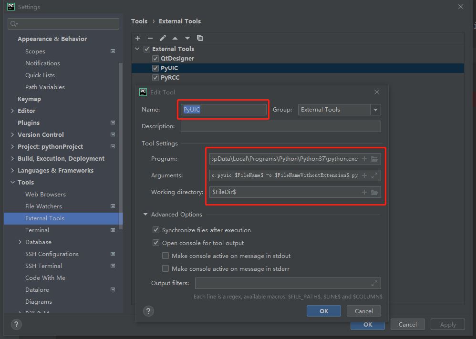The image size is (476, 339).
Task: Open the Web Browsers settings page
Action: point(45,194)
